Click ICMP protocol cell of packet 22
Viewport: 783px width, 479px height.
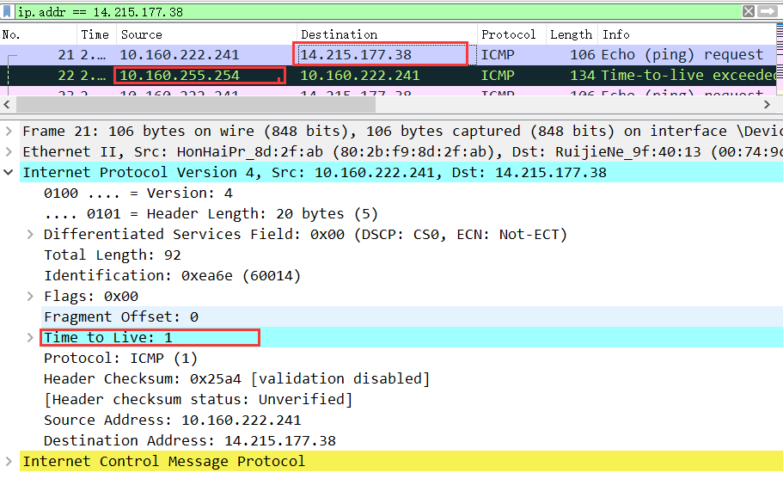pyautogui.click(x=498, y=76)
